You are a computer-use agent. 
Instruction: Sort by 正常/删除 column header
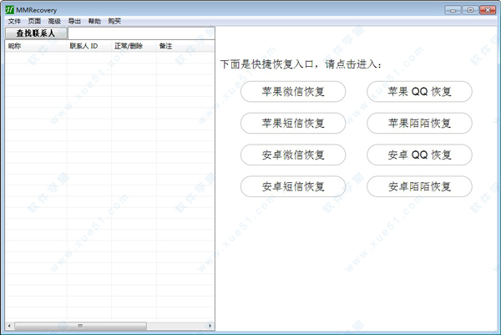pos(134,46)
